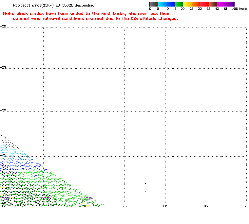Click the latitude axis label '-35'
The width and height of the screenshot is (249, 224).
(3, 155)
